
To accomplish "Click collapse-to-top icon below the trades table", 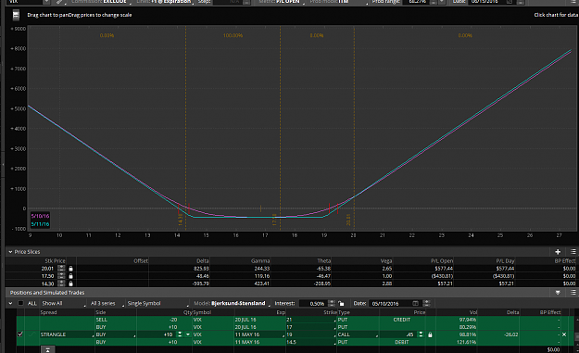I will [47, 349].
